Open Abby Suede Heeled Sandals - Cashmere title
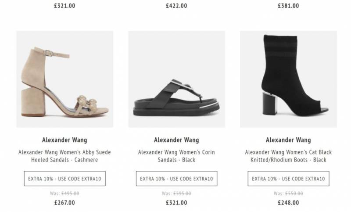This screenshot has width=351, height=212. [64, 156]
